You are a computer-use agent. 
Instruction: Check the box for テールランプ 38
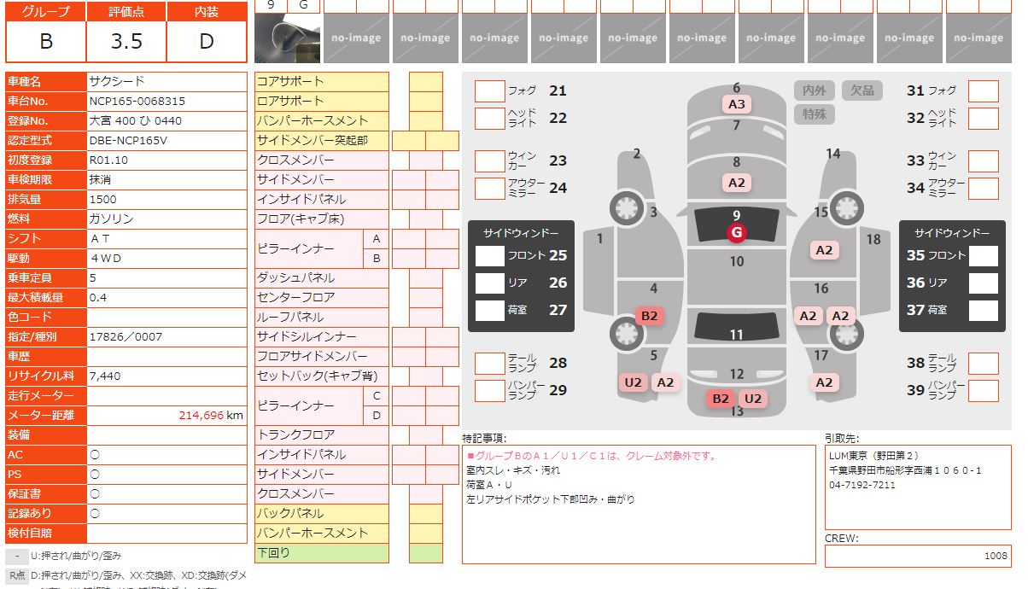pyautogui.click(x=983, y=364)
